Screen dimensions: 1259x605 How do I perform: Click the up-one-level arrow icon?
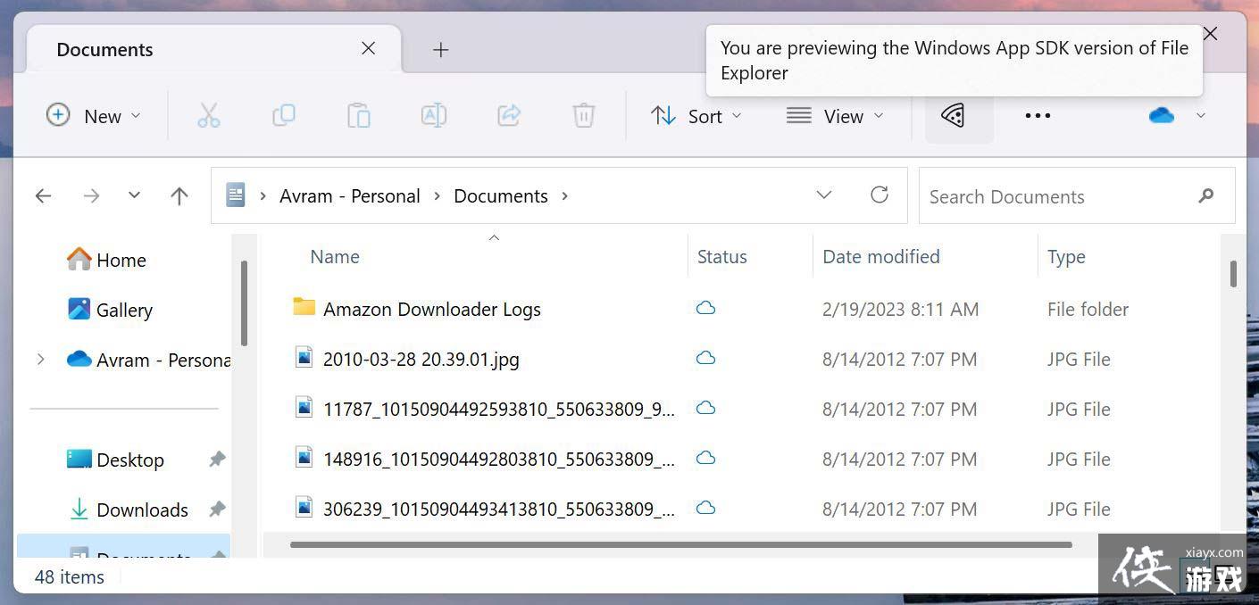tap(179, 195)
